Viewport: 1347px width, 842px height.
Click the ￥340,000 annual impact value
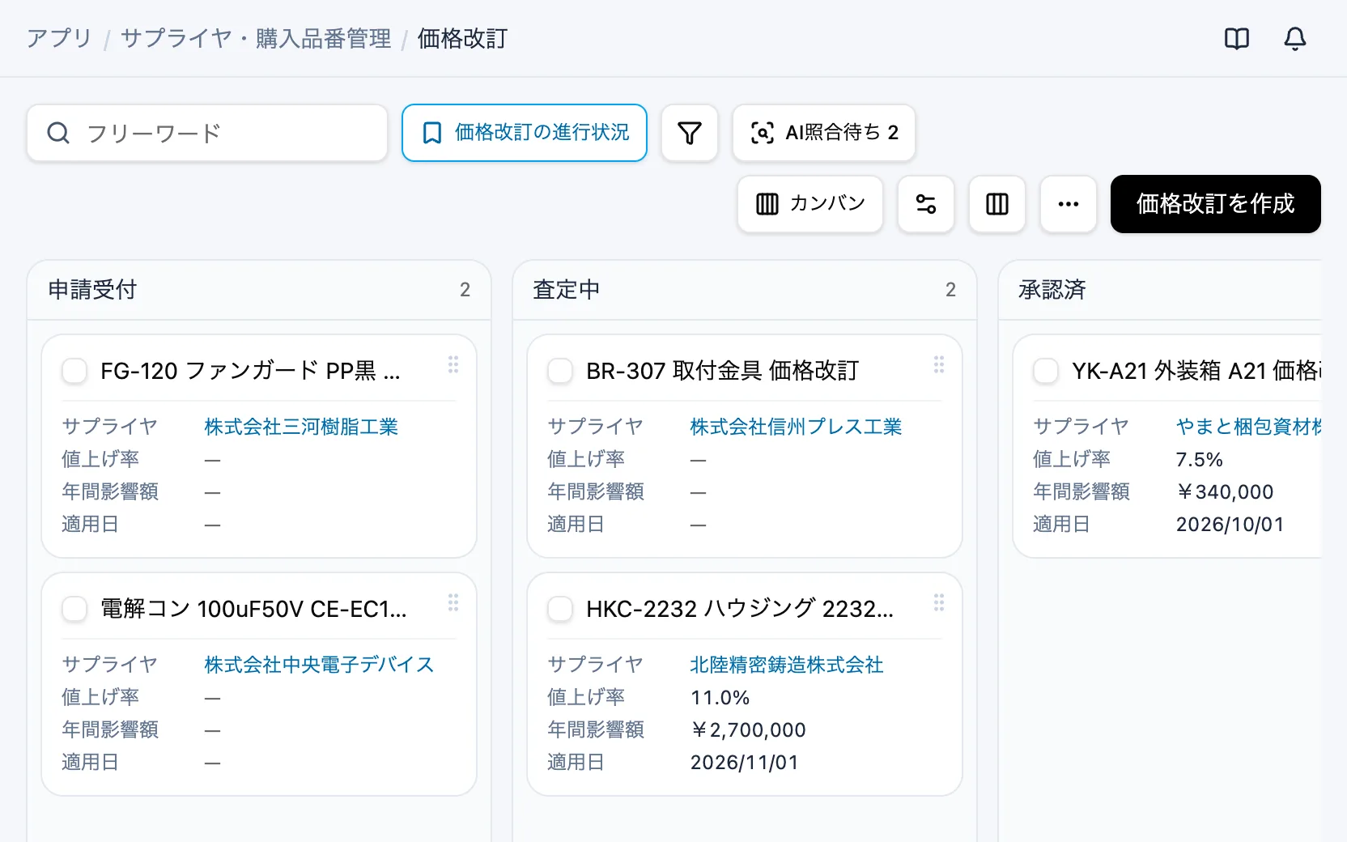(1225, 491)
